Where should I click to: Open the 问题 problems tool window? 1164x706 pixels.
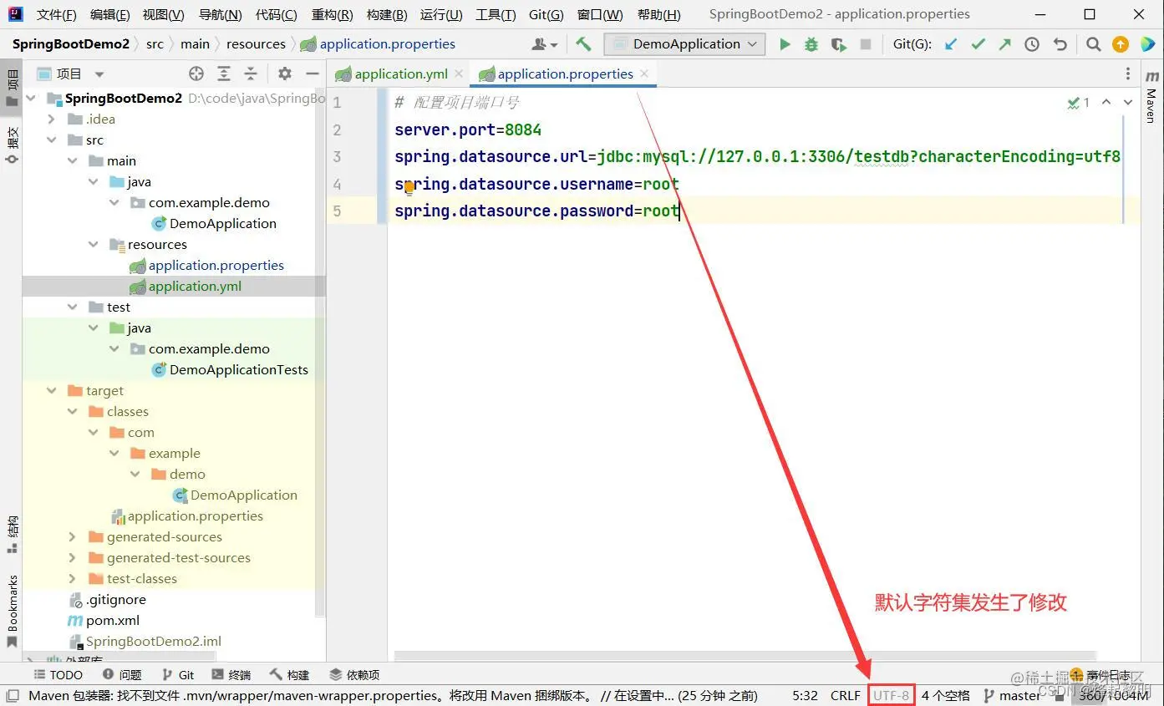(x=122, y=674)
